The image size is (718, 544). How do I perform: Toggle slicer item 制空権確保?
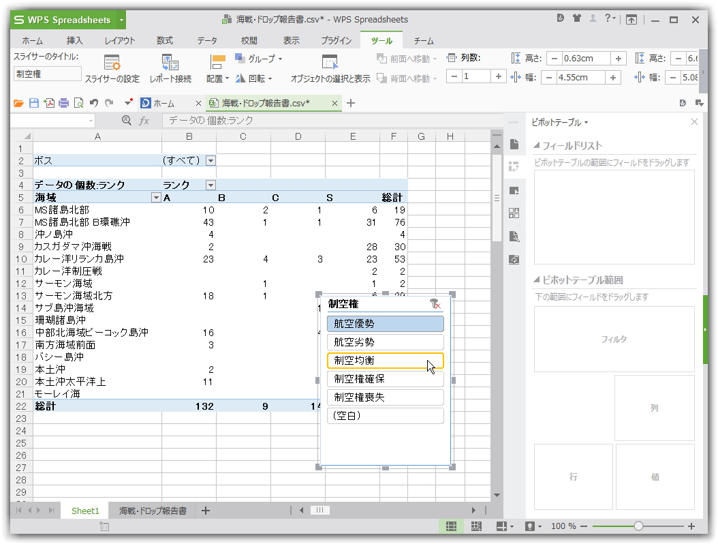click(385, 378)
